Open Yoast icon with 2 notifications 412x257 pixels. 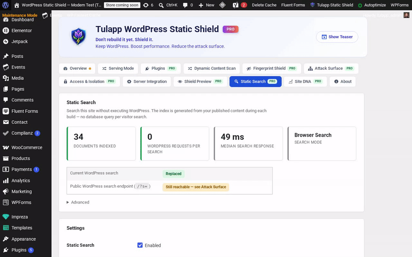click(236, 5)
